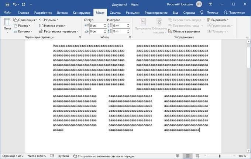Open the Разрывы breaks menu
Screen dimensions: 251x159
click(49, 20)
